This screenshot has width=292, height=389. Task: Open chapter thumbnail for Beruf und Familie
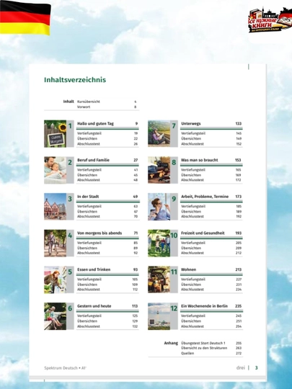click(55, 170)
